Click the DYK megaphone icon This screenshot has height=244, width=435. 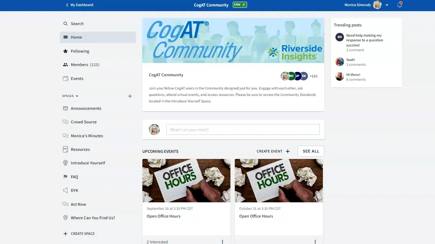pos(65,190)
